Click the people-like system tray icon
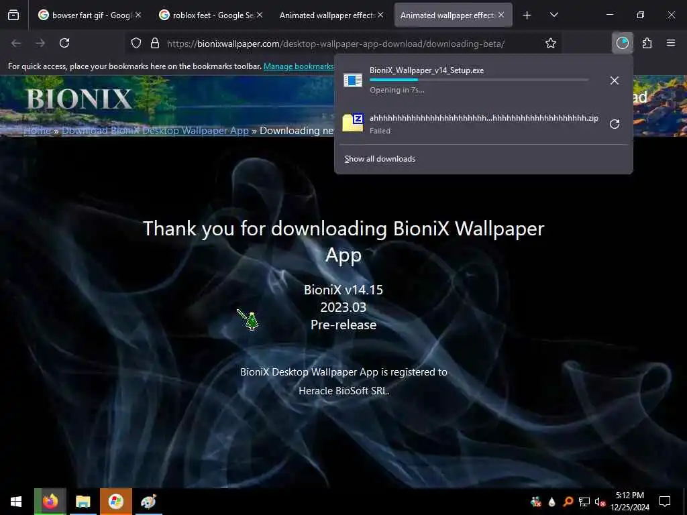687x515 pixels. click(x=536, y=502)
